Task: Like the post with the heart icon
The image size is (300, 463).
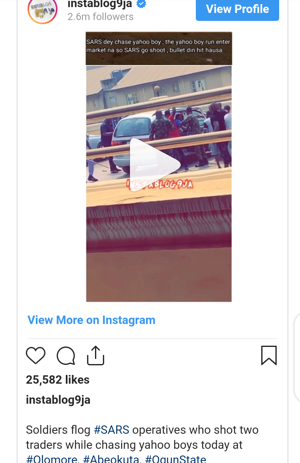Action: pos(36,355)
